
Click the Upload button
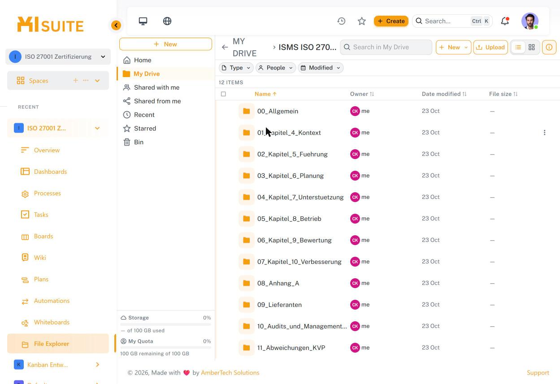click(x=491, y=47)
